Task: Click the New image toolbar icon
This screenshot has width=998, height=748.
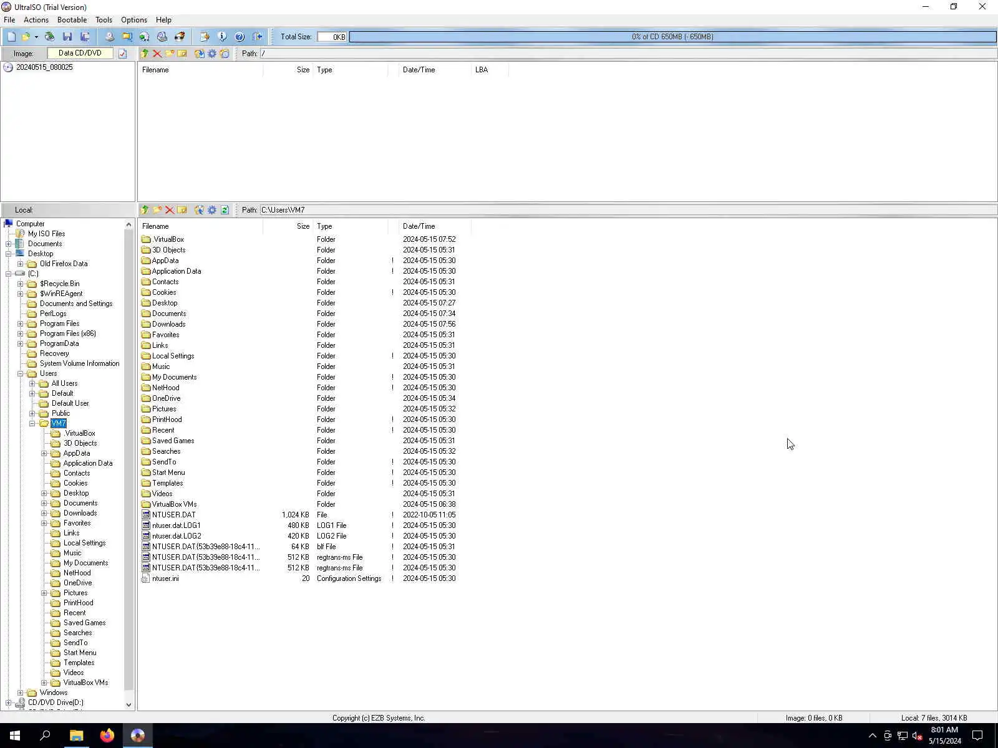Action: click(x=11, y=37)
